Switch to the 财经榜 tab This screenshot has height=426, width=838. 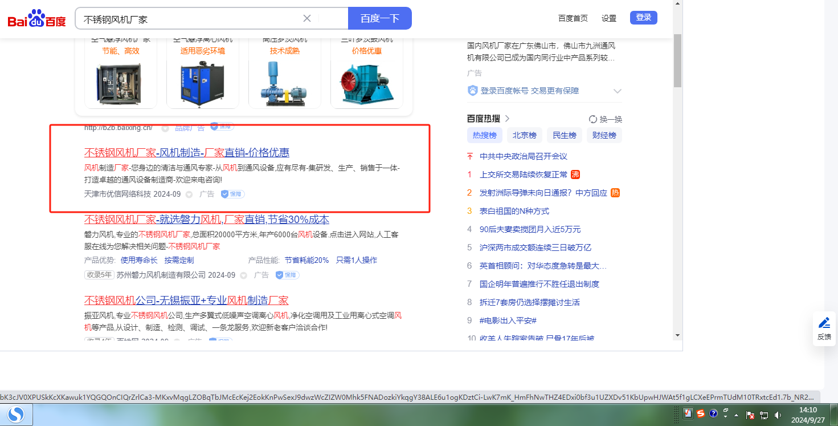coord(604,135)
